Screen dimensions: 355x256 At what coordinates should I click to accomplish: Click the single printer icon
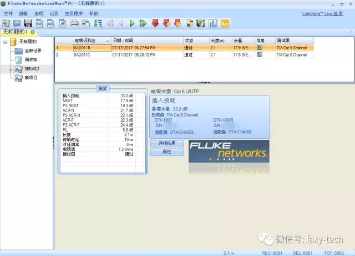click(74, 23)
